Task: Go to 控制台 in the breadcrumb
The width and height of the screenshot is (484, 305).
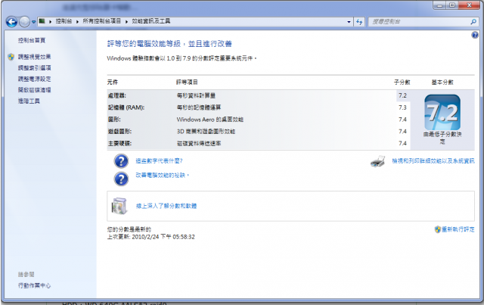Action: pyautogui.click(x=64, y=21)
